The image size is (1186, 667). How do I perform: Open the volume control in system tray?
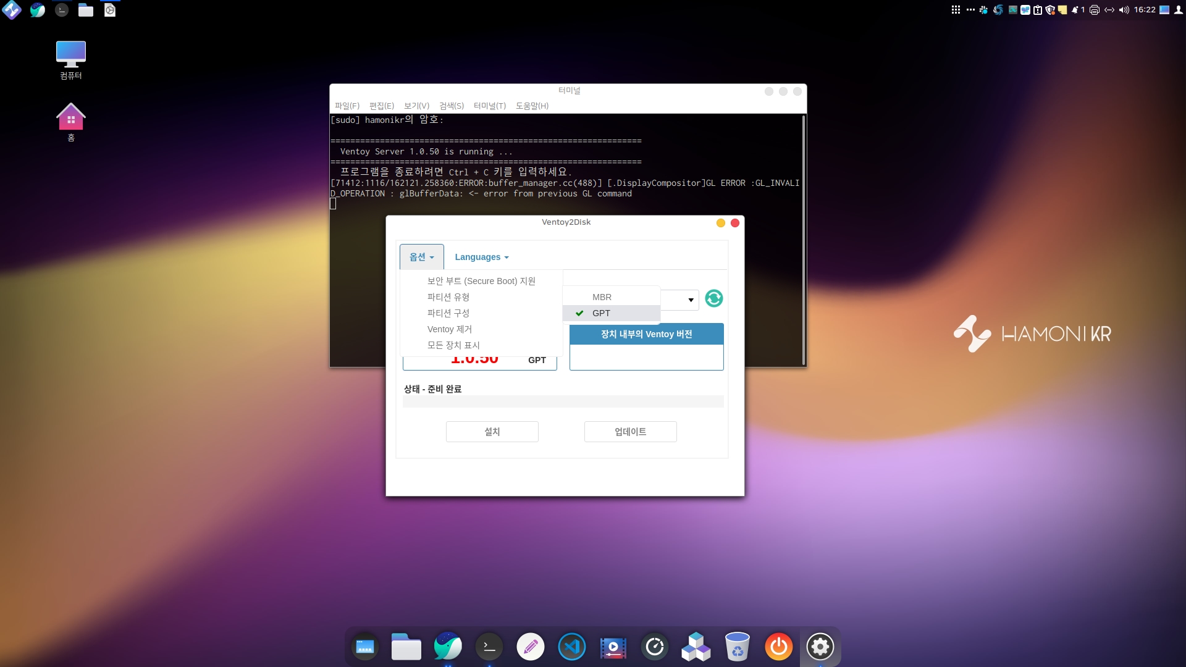(x=1124, y=10)
